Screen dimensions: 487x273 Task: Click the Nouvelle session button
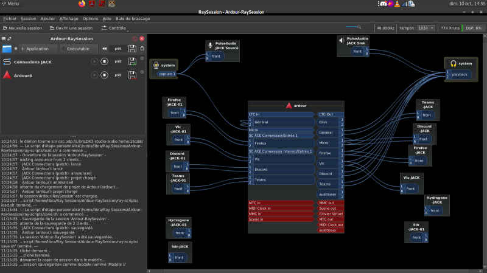22,28
